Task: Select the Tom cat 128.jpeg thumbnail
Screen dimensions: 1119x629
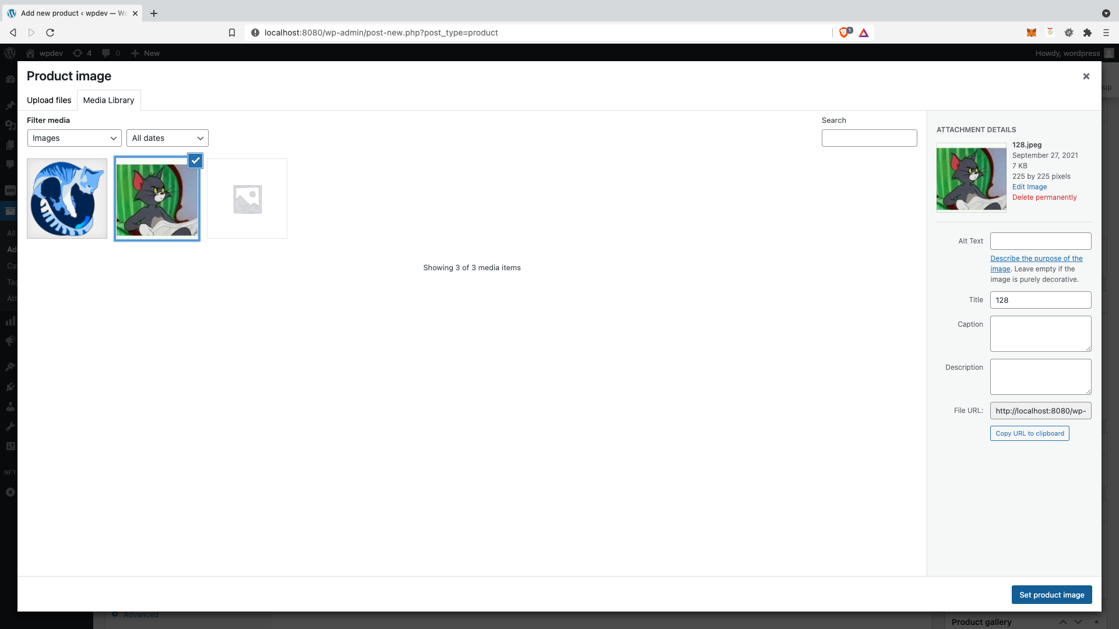Action: pyautogui.click(x=157, y=199)
